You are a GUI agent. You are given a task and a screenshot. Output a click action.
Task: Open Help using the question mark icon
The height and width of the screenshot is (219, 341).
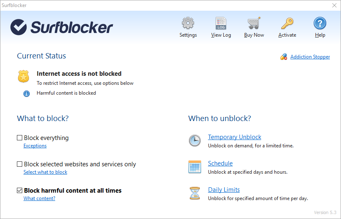pos(320,23)
